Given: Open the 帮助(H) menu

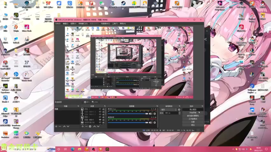Looking at the screenshot, I should 123,24.
